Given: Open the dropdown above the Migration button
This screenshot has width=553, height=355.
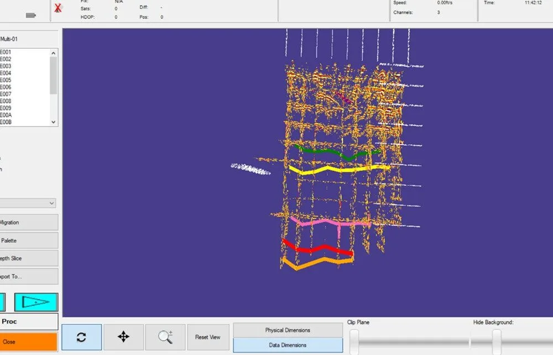Looking at the screenshot, I should (28, 203).
